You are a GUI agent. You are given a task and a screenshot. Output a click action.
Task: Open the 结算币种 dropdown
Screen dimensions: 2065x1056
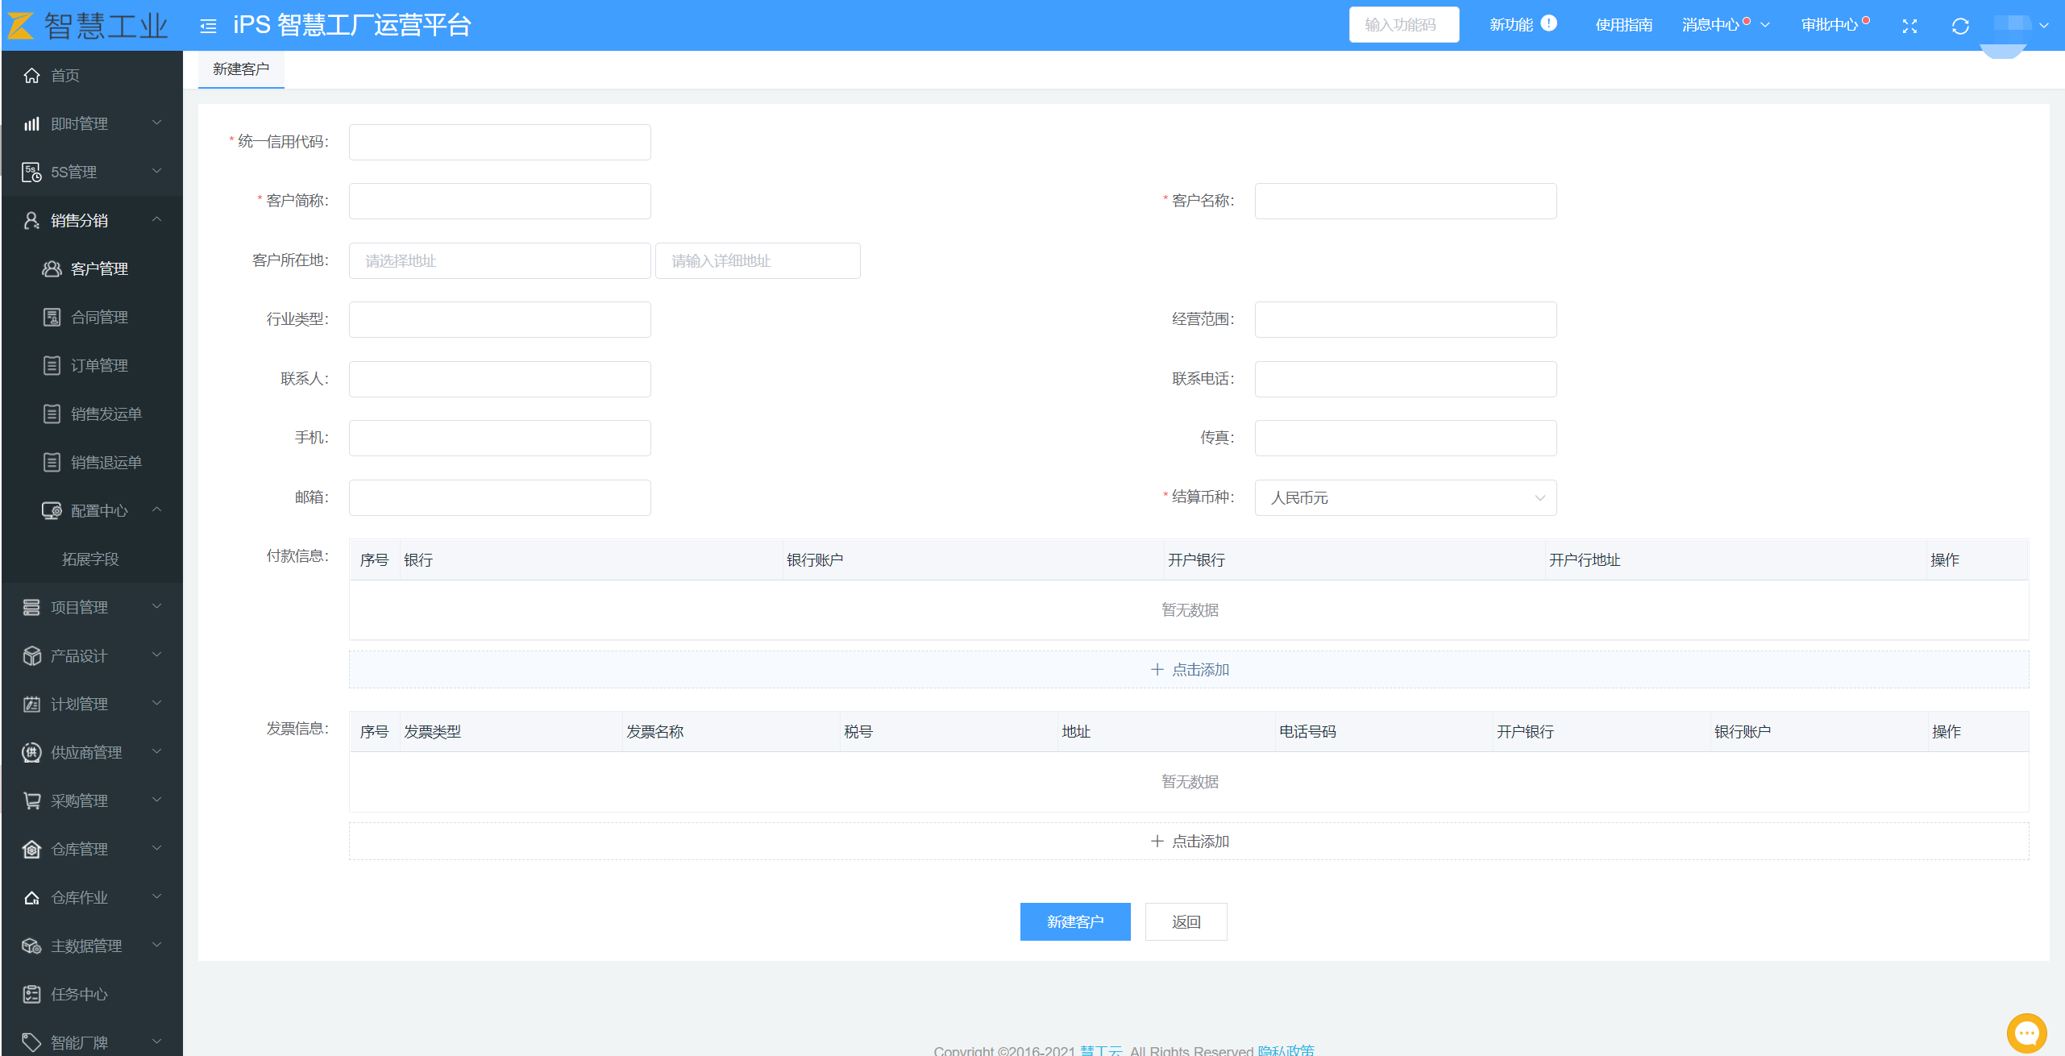(x=1405, y=497)
